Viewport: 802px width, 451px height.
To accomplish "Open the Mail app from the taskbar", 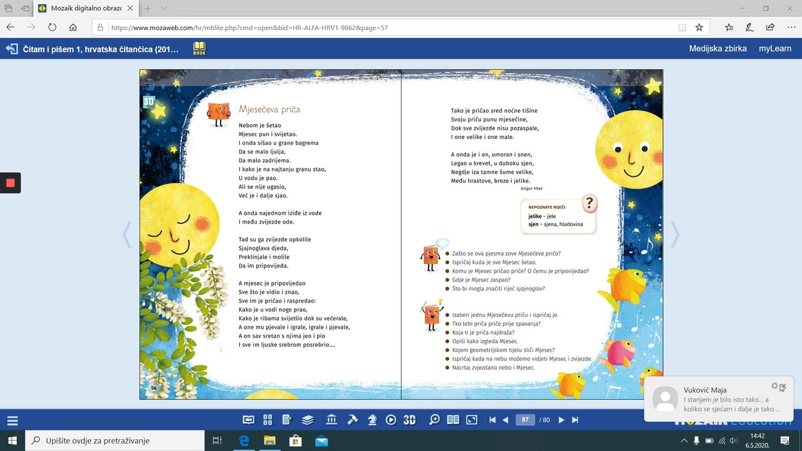I will click(321, 440).
